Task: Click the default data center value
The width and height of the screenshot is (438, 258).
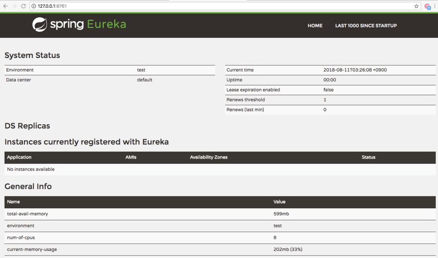Action: (145, 80)
